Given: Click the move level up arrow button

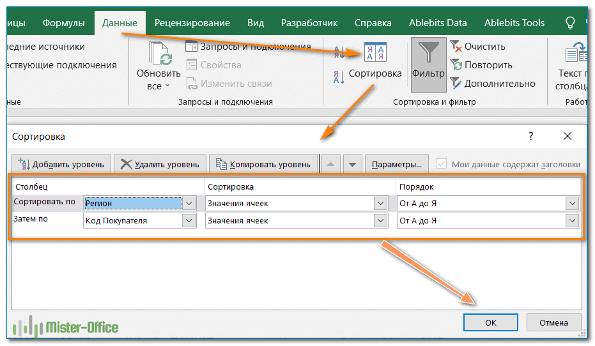Looking at the screenshot, I should pyautogui.click(x=330, y=164).
